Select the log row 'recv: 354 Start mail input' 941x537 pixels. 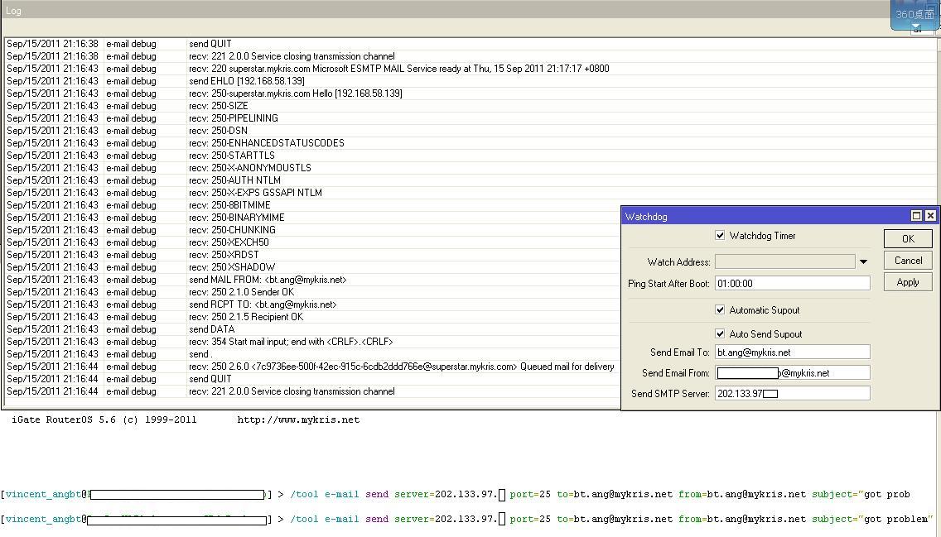point(312,342)
